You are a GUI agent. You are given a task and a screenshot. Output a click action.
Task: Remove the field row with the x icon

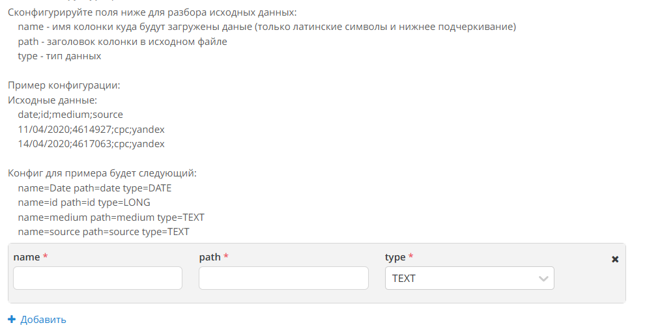point(615,259)
